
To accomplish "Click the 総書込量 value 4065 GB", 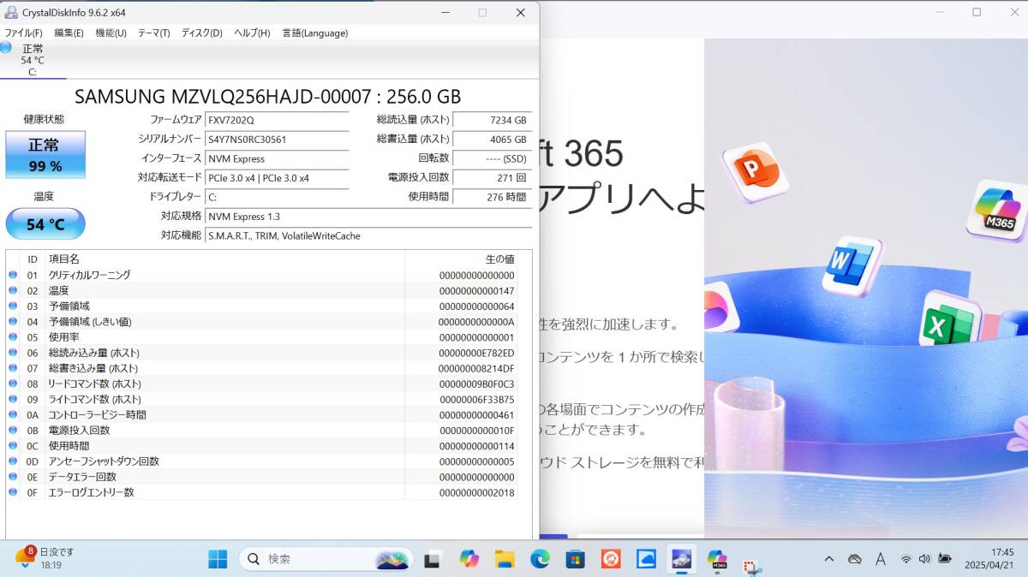I will (x=492, y=140).
